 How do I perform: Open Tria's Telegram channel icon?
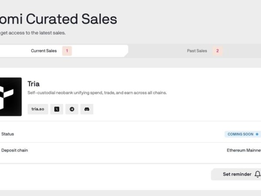72,109
